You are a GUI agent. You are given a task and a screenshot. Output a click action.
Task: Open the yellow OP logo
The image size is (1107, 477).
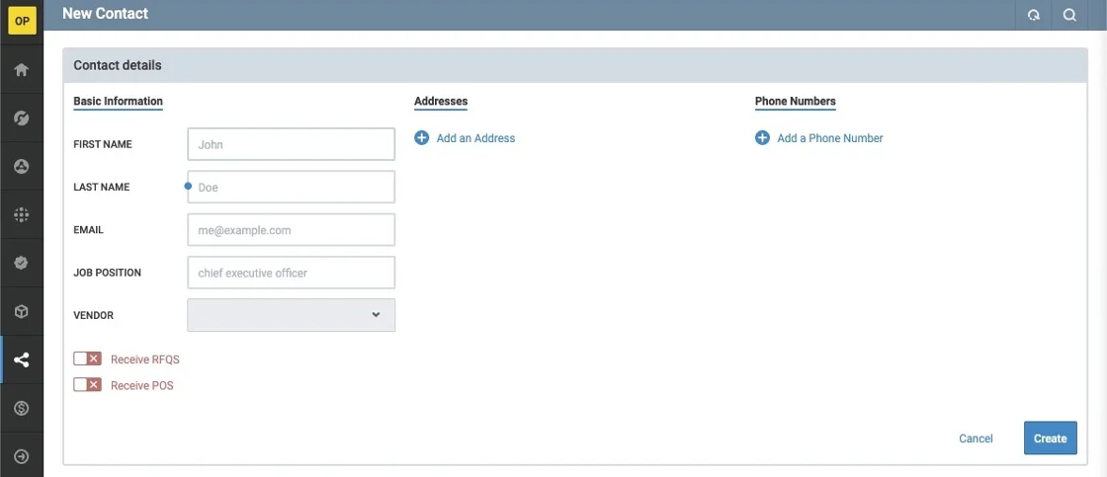tap(22, 21)
